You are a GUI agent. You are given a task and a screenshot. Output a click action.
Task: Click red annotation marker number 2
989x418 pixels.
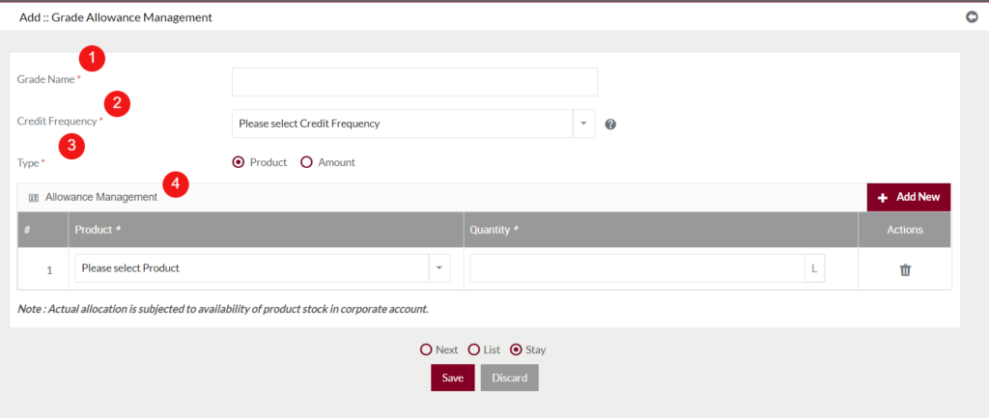[x=117, y=103]
